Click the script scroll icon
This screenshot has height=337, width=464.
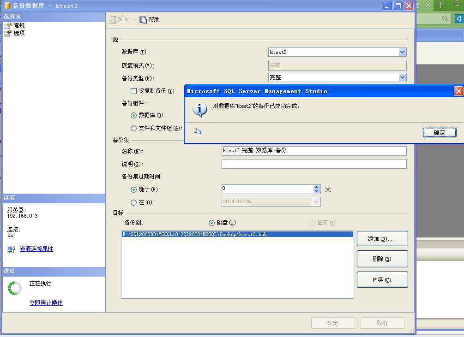pyautogui.click(x=113, y=20)
